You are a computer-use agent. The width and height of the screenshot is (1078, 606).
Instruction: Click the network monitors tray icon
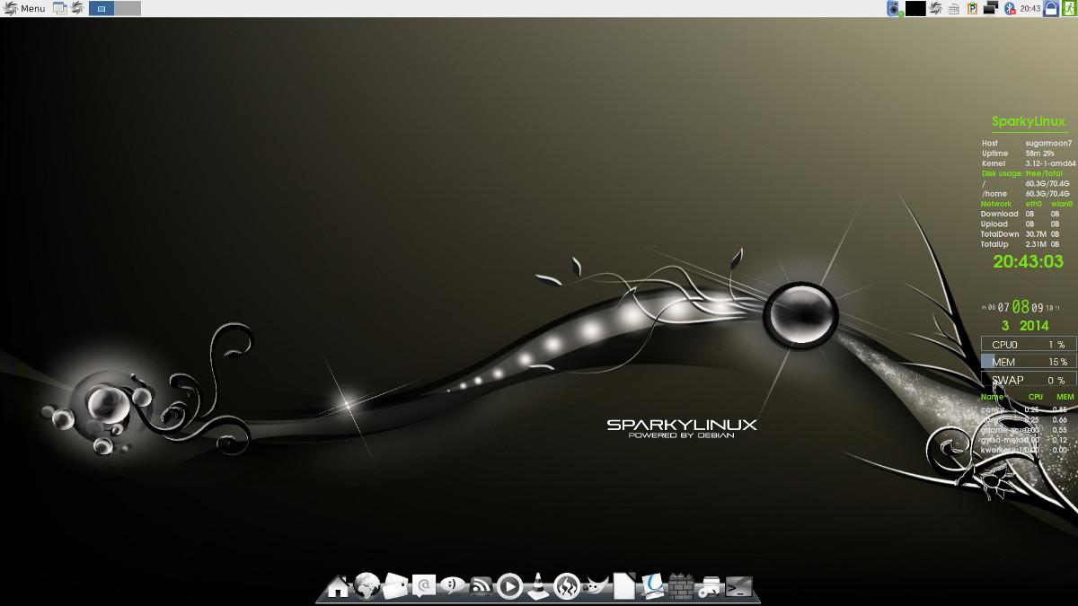[991, 8]
